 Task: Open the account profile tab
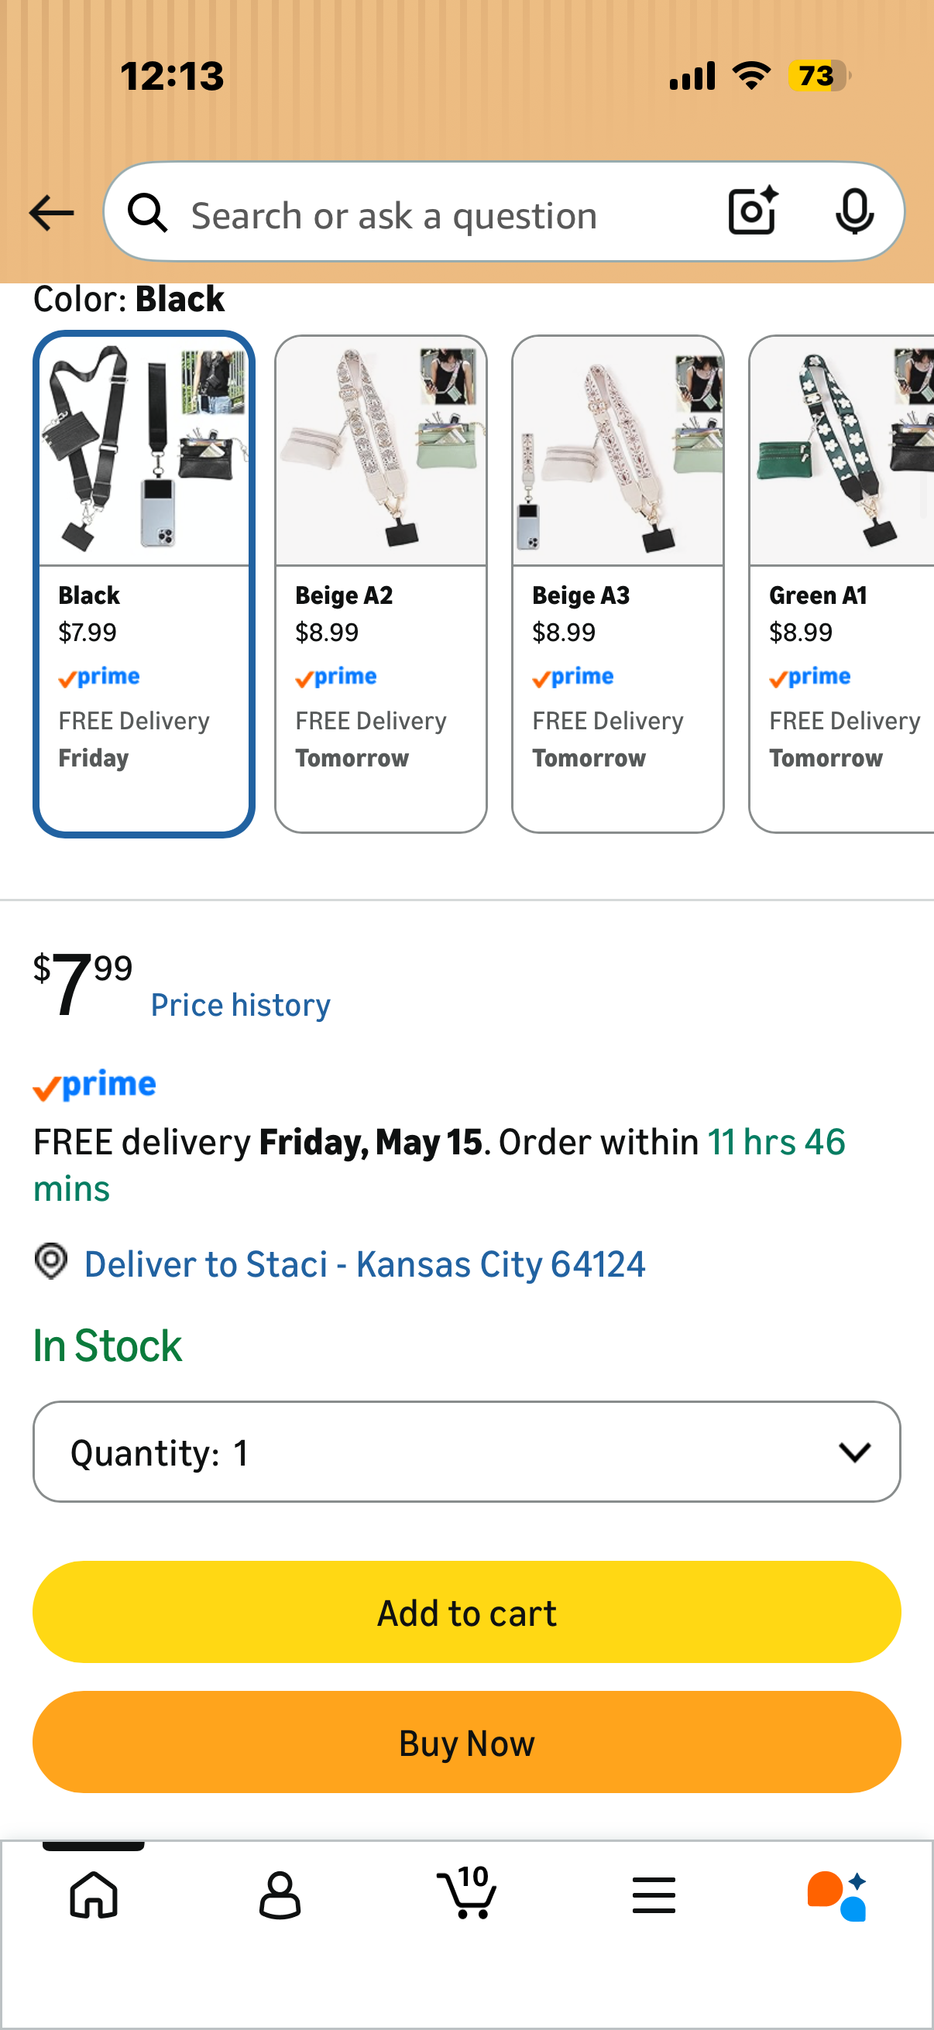280,1895
